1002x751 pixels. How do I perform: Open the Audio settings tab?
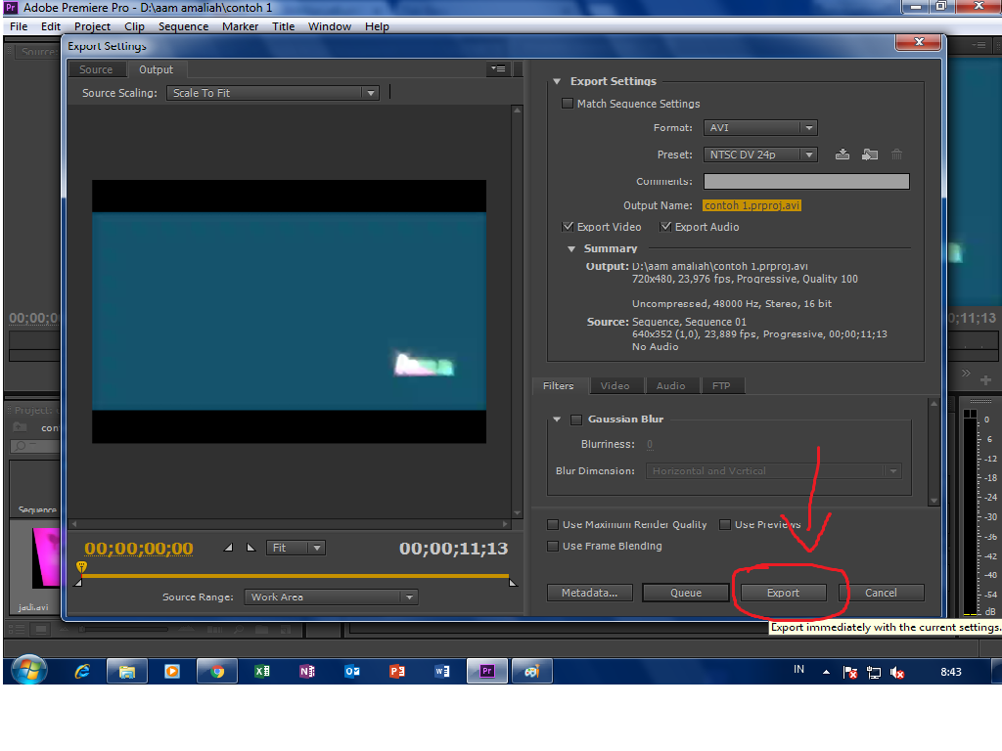pos(670,385)
